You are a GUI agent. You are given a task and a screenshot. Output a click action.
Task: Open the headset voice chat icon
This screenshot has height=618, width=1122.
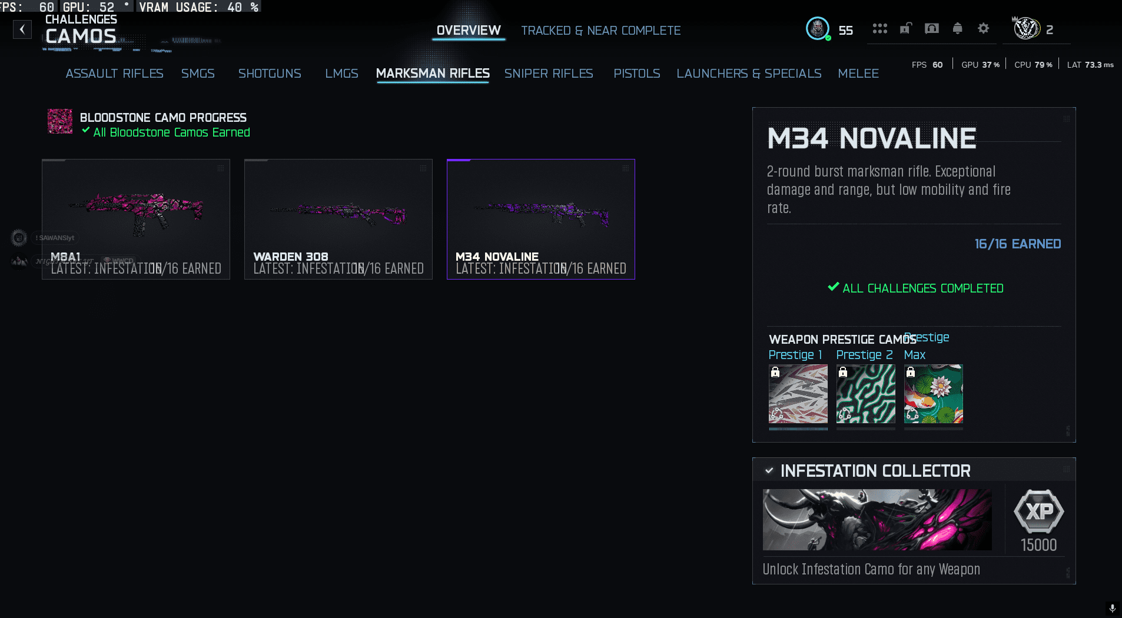(x=931, y=29)
